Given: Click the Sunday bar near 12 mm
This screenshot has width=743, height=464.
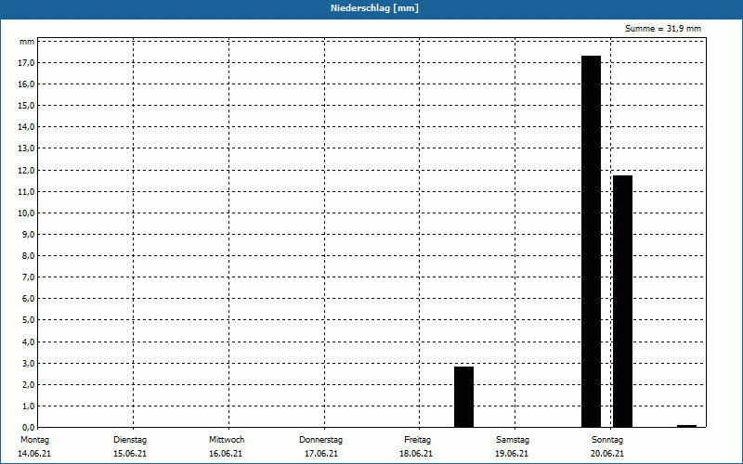Looking at the screenshot, I should pyautogui.click(x=622, y=301).
